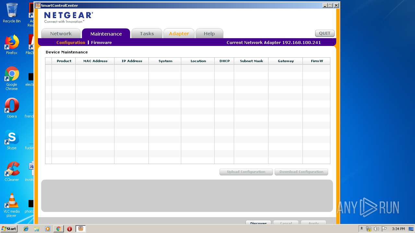Click the System column header

point(165,61)
